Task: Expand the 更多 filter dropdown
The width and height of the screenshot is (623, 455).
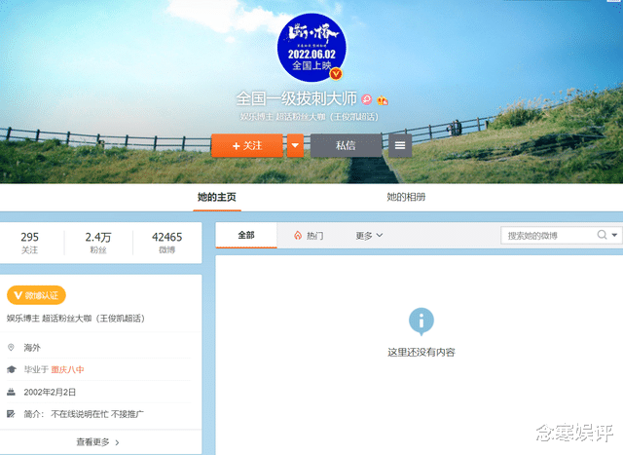Action: (x=369, y=236)
